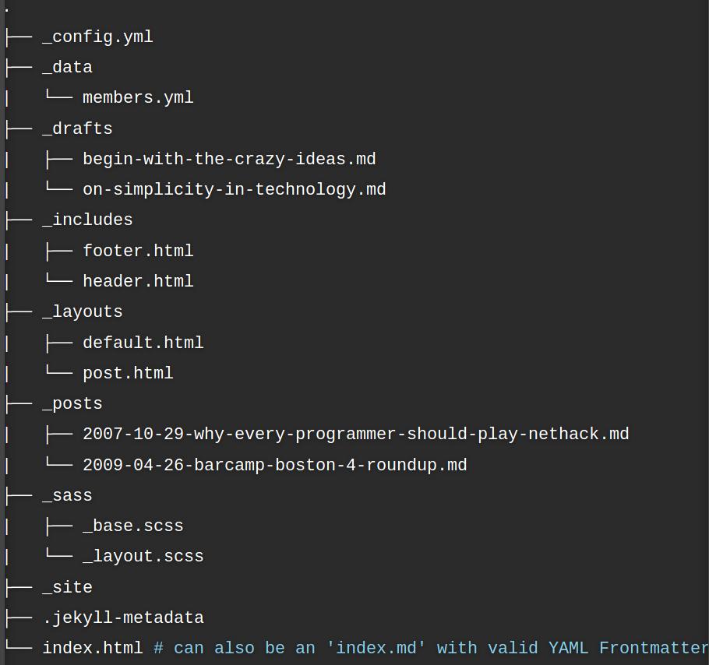
Task: Select the _posts folder name
Action: click(x=72, y=403)
